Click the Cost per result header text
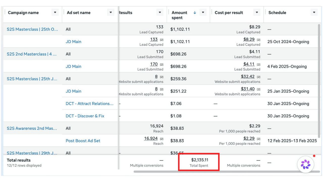Screen dimensions: 323x182 229,13
